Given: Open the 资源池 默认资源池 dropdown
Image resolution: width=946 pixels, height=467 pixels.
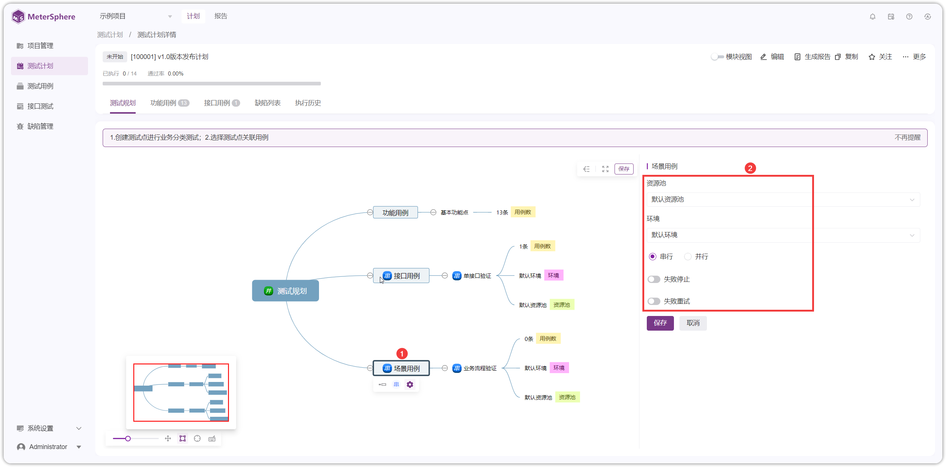Looking at the screenshot, I should (783, 199).
